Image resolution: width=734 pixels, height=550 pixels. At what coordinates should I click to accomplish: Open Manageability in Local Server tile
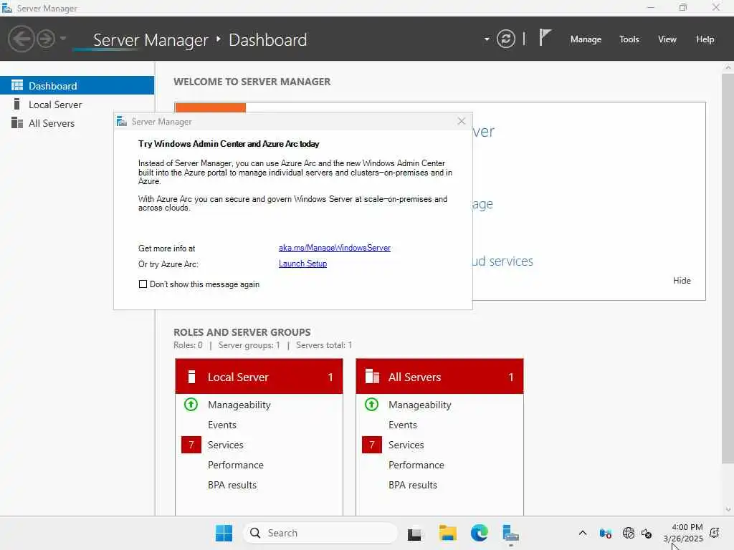tap(239, 405)
